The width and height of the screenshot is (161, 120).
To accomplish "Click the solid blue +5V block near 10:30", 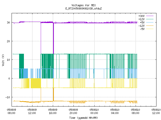I will (x=25, y=73).
